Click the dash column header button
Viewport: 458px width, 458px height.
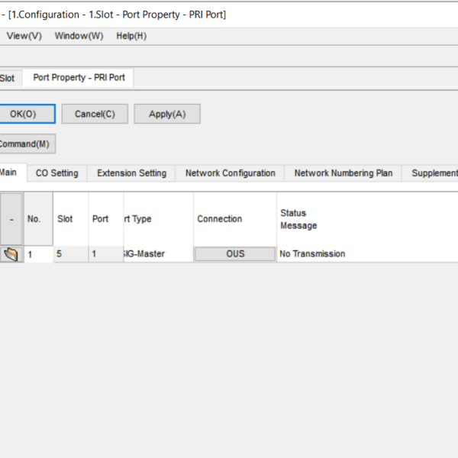pyautogui.click(x=11, y=219)
